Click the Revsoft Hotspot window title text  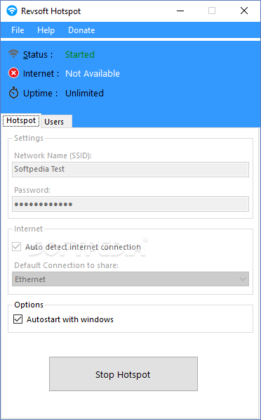pyautogui.click(x=51, y=11)
